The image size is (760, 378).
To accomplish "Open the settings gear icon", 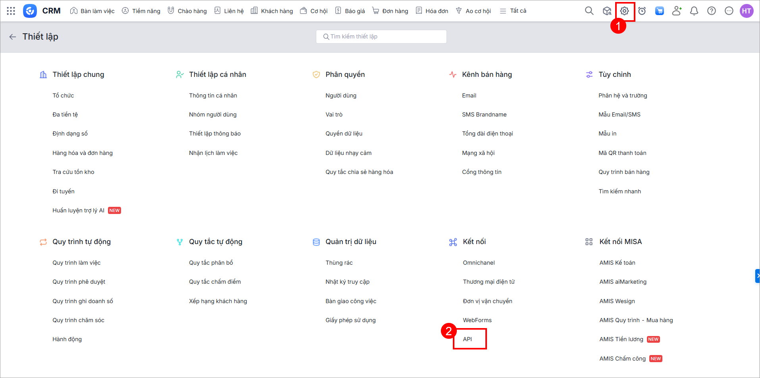I will pos(624,11).
